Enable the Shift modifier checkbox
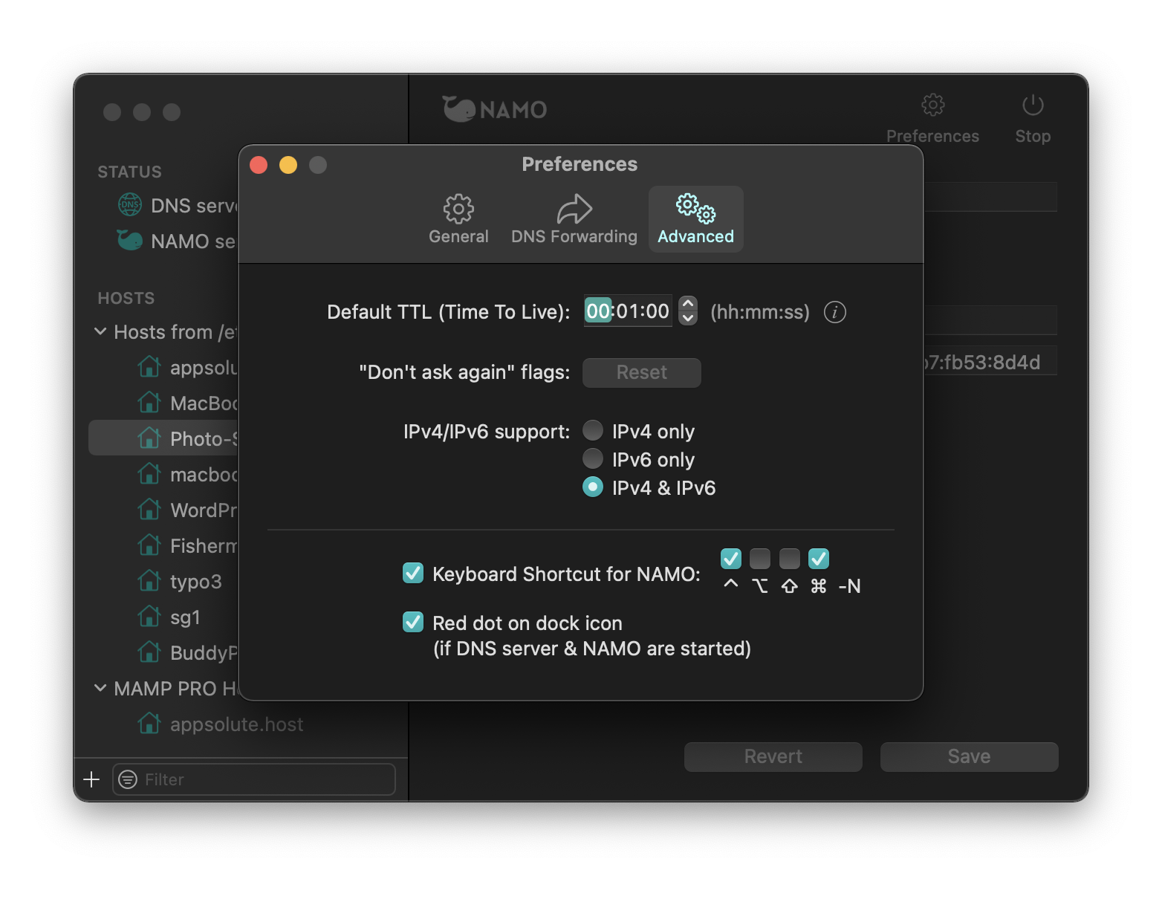Screen dimensions: 1162x899 click(x=790, y=558)
